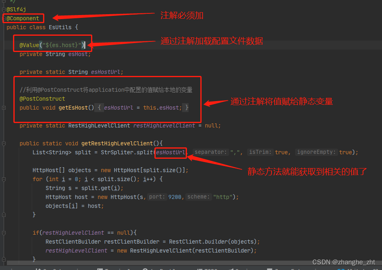Collapse the for loop using gutter fold marker
The height and width of the screenshot is (270, 382).
[4, 179]
